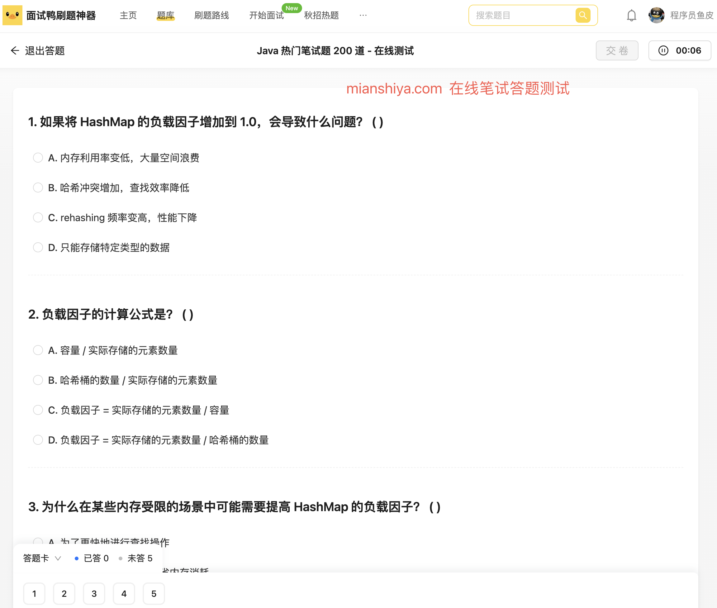
Task: Click the yellow search magnifier icon
Action: [582, 15]
